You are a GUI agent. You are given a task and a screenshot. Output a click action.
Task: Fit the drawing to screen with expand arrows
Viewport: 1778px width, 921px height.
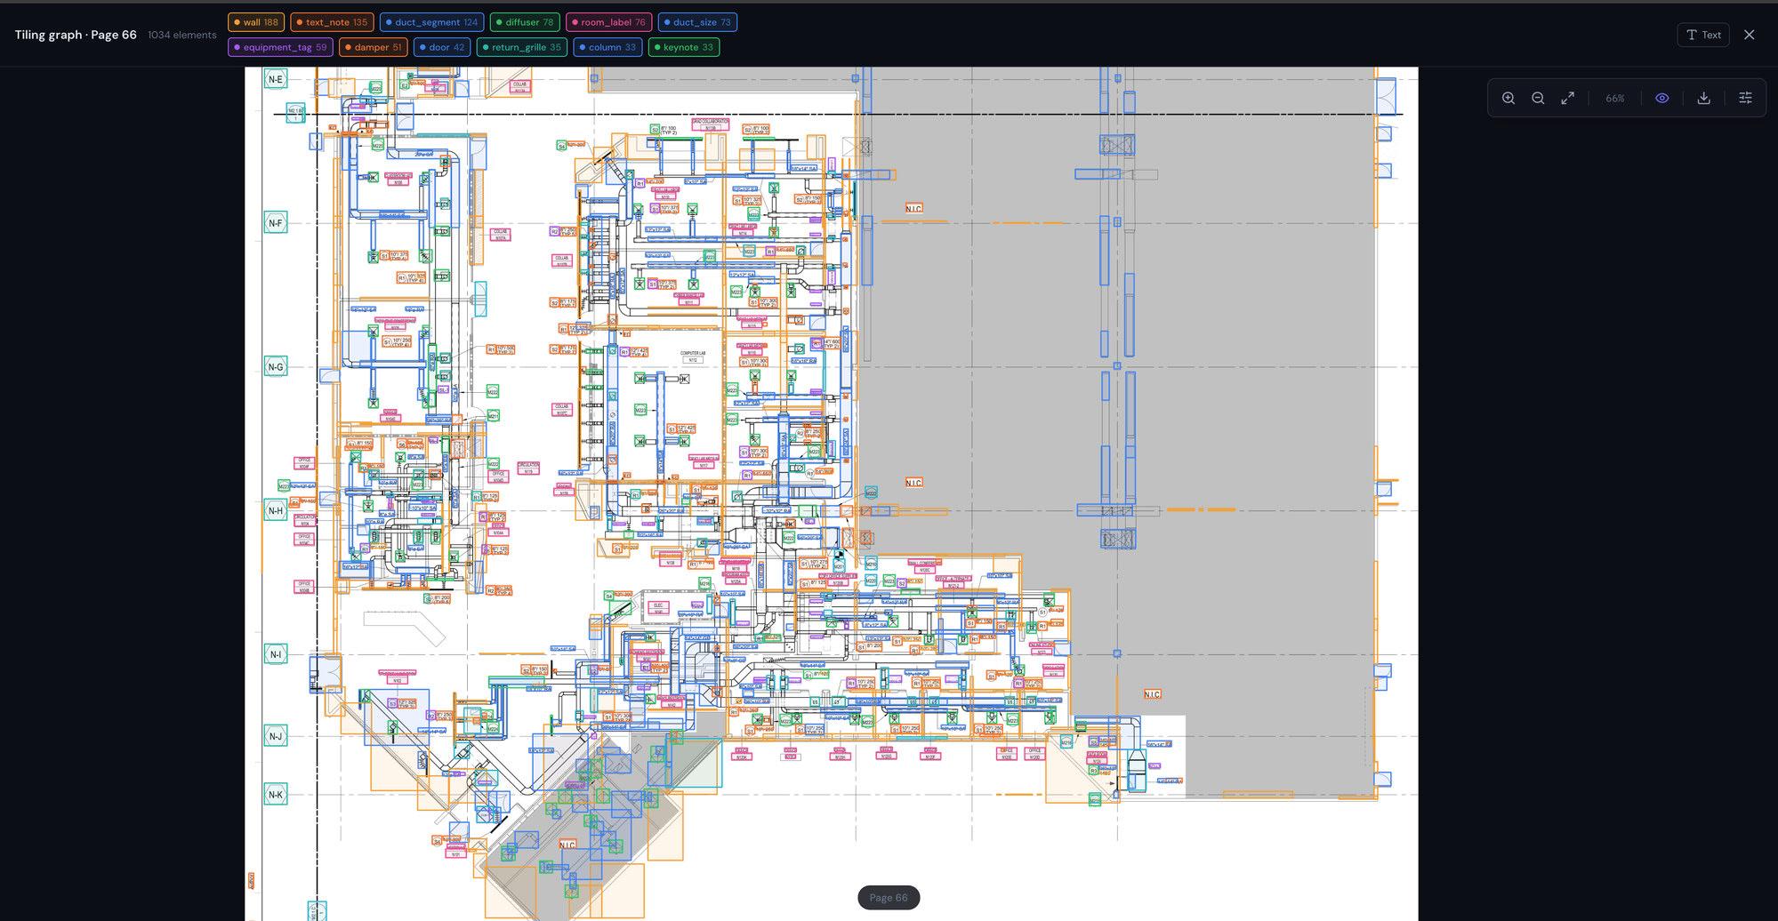click(1568, 99)
